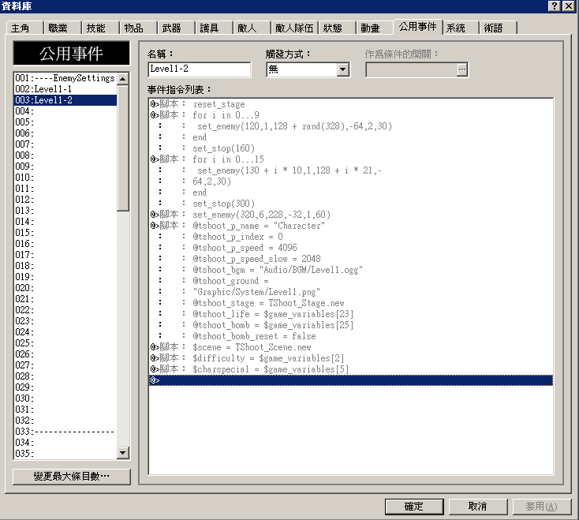
Task: Select 001:----EnemySettings in the list
Action: 65,78
